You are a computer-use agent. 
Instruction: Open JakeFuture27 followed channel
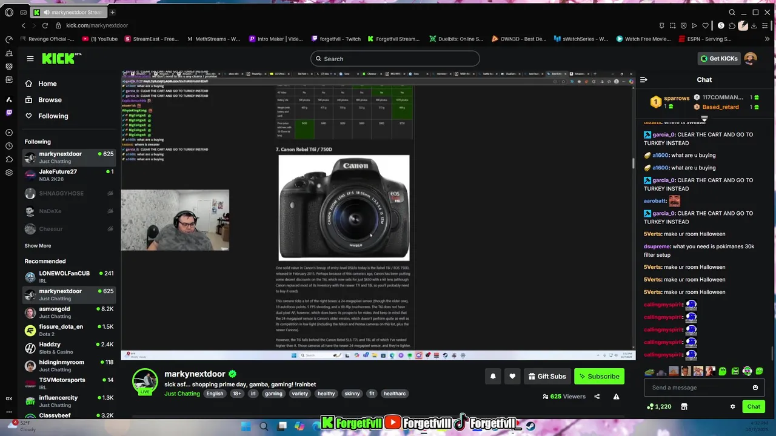tap(69, 176)
